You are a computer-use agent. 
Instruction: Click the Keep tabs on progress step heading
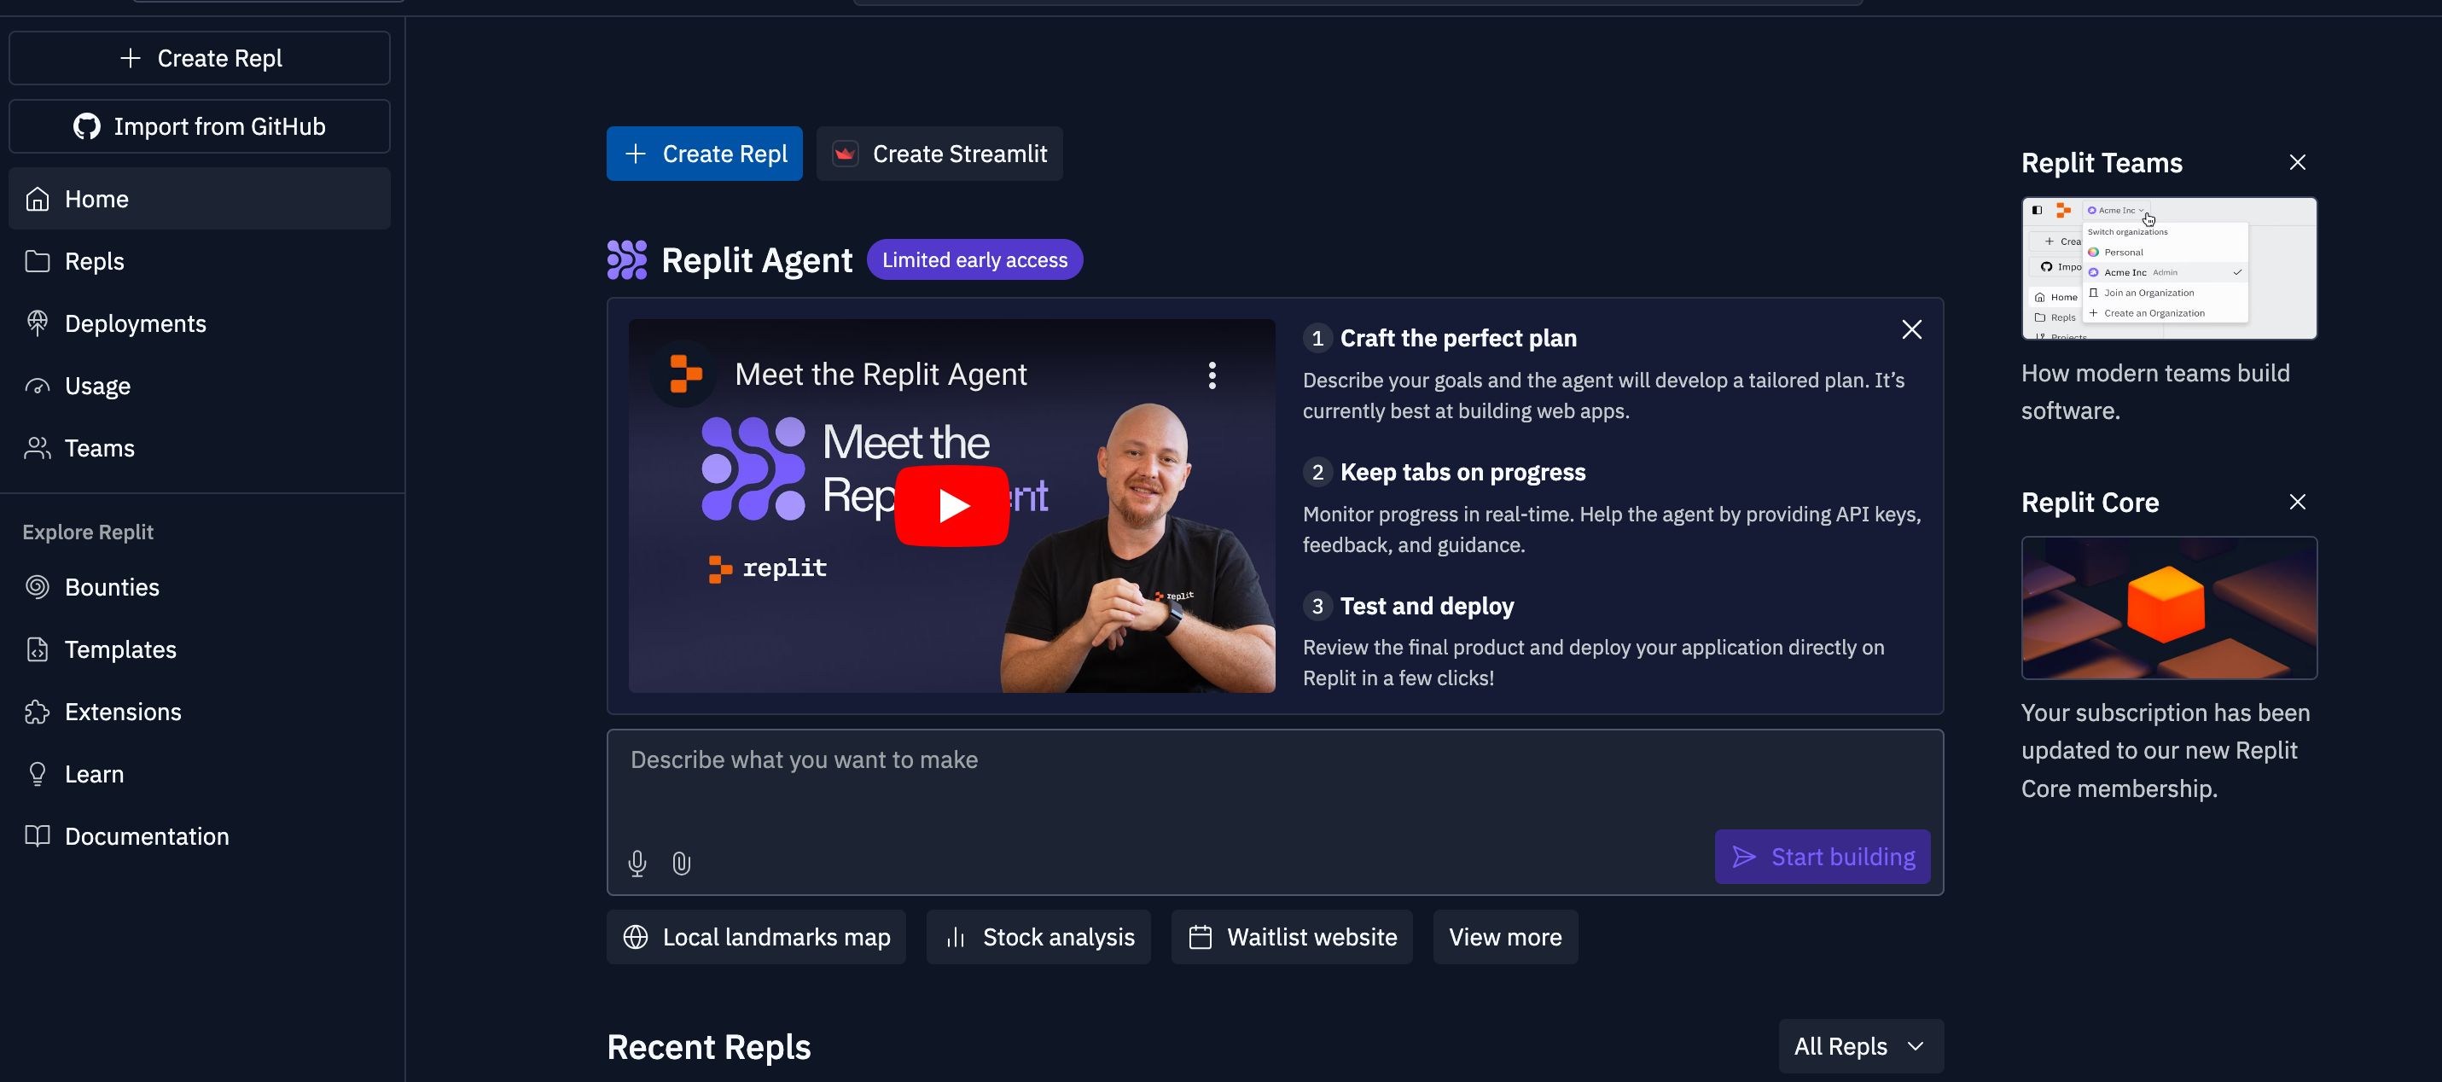1462,471
